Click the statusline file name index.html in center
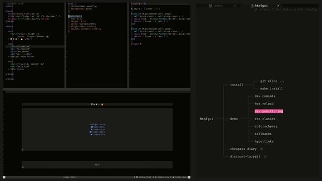This screenshot has width=322, height=181. tap(69, 177)
